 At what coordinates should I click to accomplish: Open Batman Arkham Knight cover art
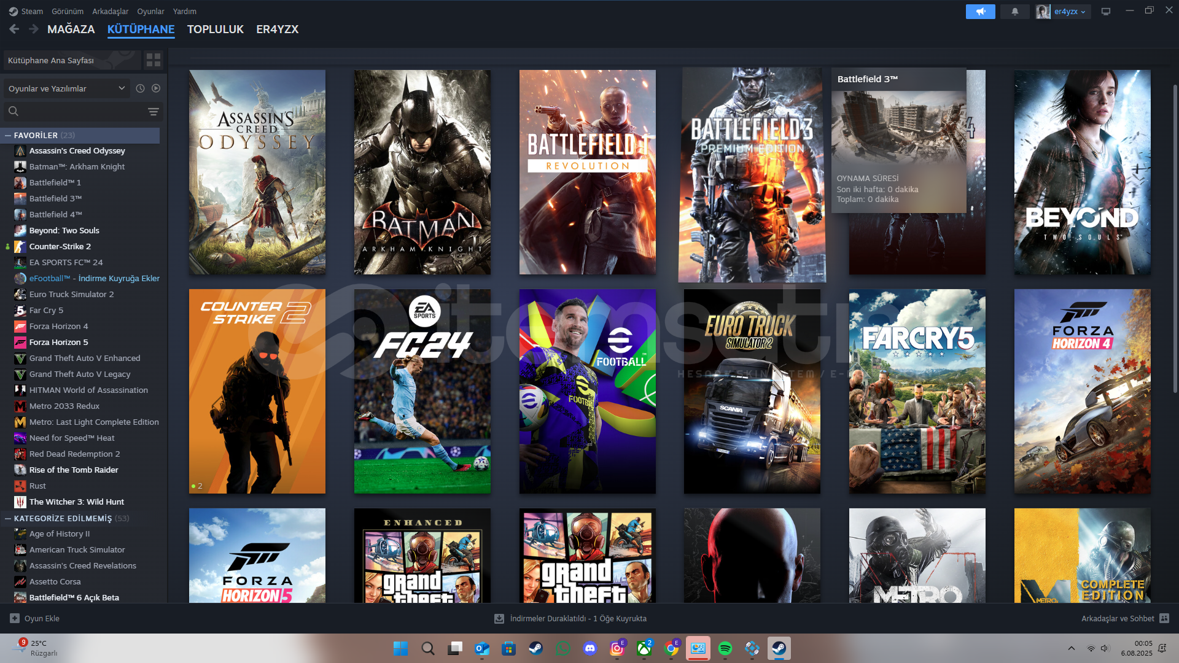pyautogui.click(x=422, y=172)
